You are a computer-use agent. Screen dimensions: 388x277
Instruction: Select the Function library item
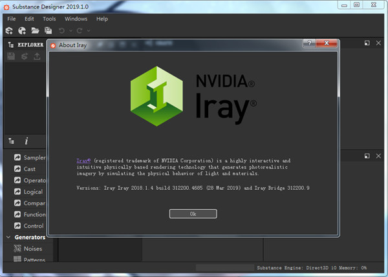[30, 214]
